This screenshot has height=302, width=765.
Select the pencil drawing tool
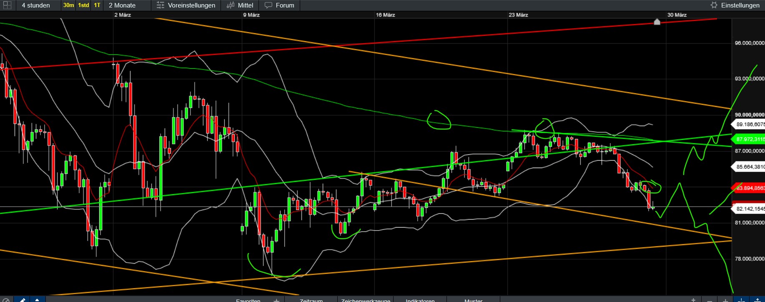pos(23,300)
